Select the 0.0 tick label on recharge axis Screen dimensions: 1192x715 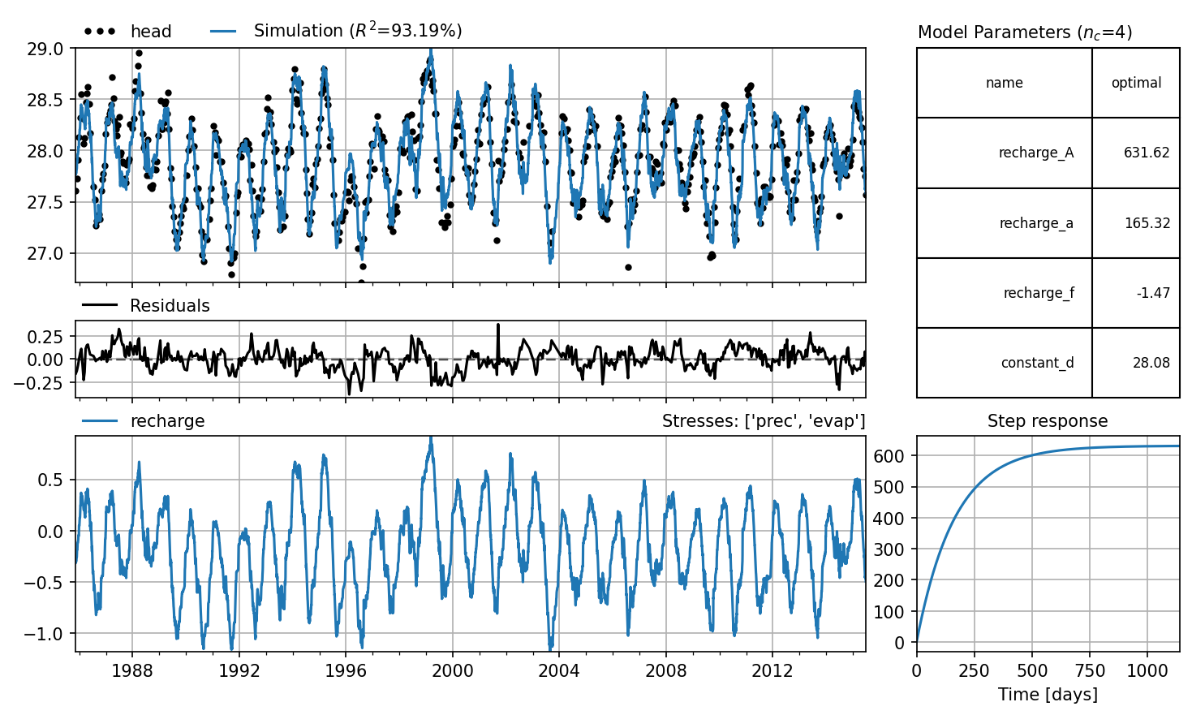pos(50,532)
